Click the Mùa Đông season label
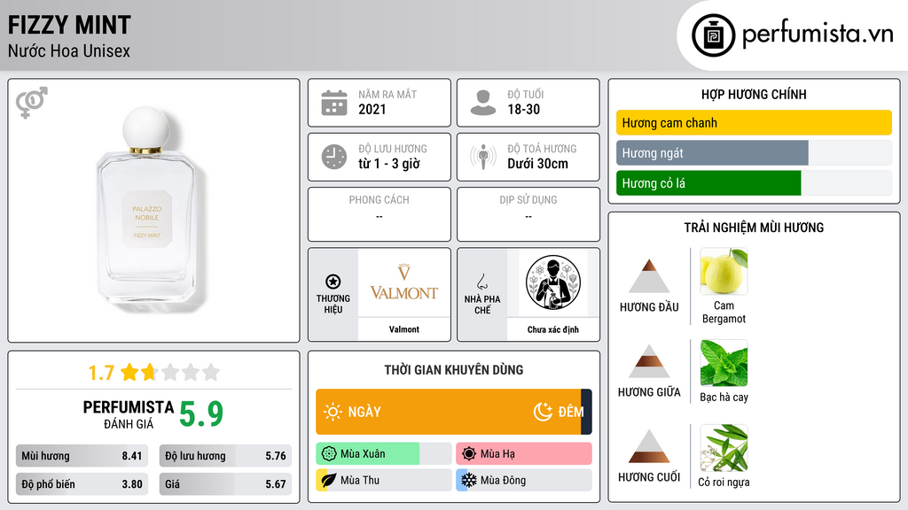Viewport: 908px width, 510px height. coord(503,480)
